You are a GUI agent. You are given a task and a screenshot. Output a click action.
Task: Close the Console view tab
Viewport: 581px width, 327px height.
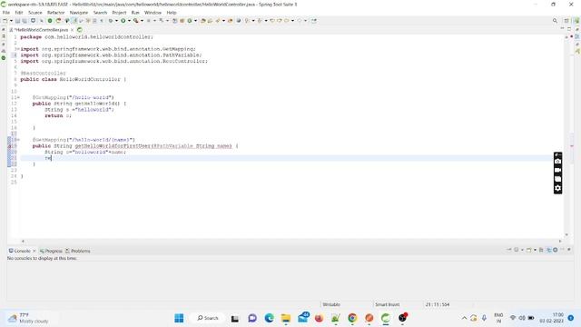point(34,251)
